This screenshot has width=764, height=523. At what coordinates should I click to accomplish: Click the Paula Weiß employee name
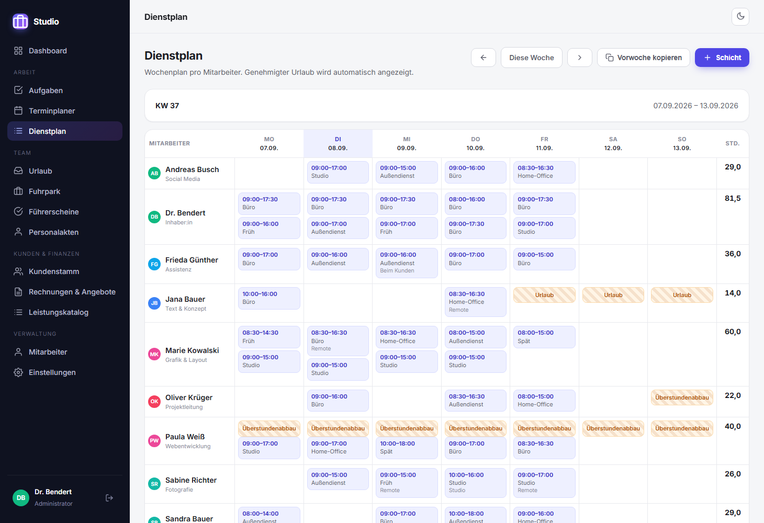(185, 437)
